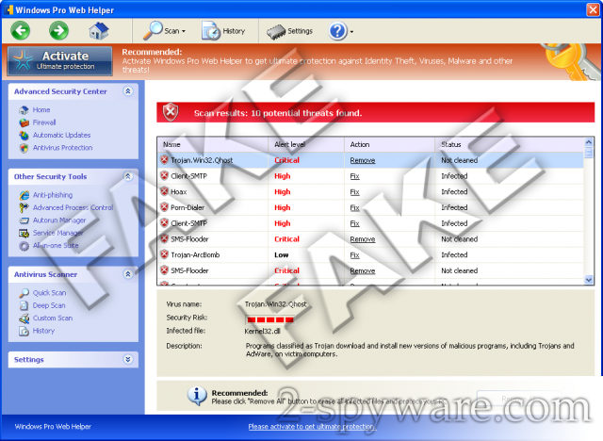Click Fix for Porn-Dialer

(354, 207)
